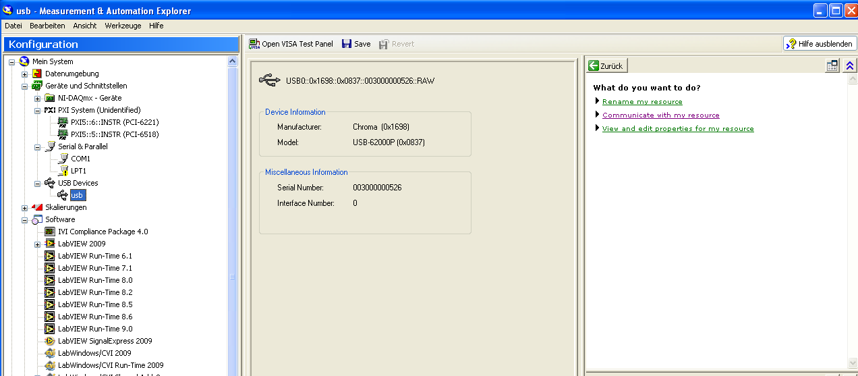The width and height of the screenshot is (858, 376).
Task: Select LabVIEW Run-Time 7.1 entry
Action: tap(95, 268)
